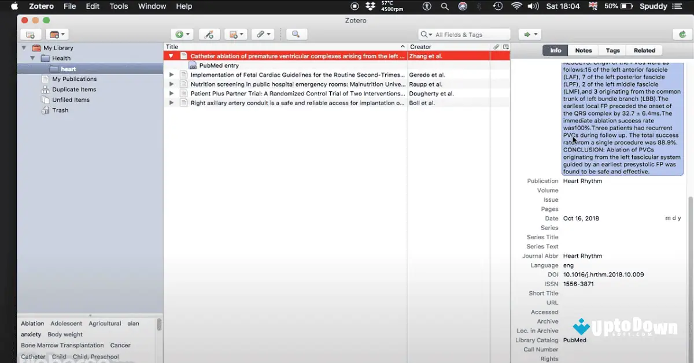
Task: Create a new collection
Action: pyautogui.click(x=31, y=34)
